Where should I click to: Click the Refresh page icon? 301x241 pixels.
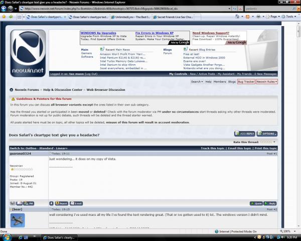(234, 9)
